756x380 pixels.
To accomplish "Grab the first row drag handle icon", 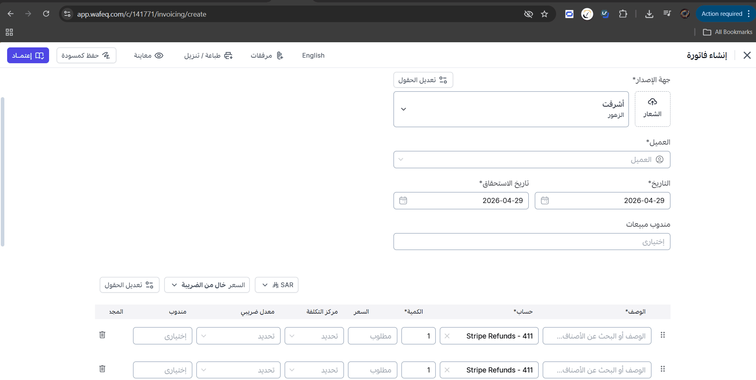I will pos(663,335).
